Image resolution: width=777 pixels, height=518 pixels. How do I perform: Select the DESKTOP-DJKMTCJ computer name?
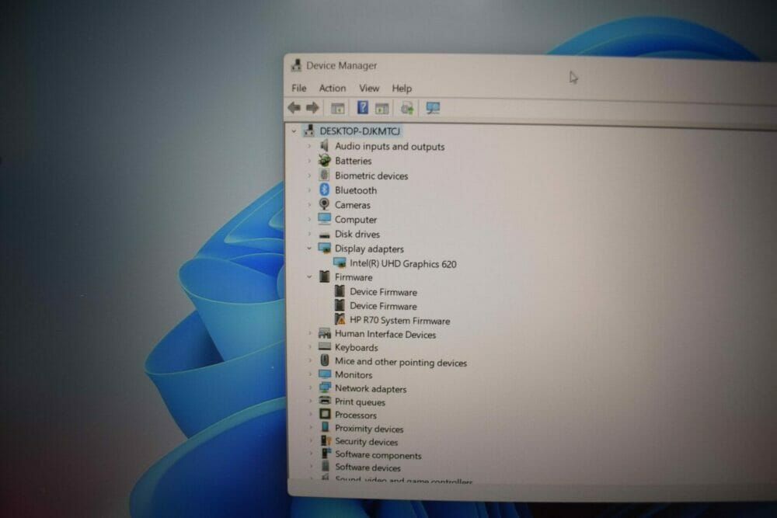(360, 131)
